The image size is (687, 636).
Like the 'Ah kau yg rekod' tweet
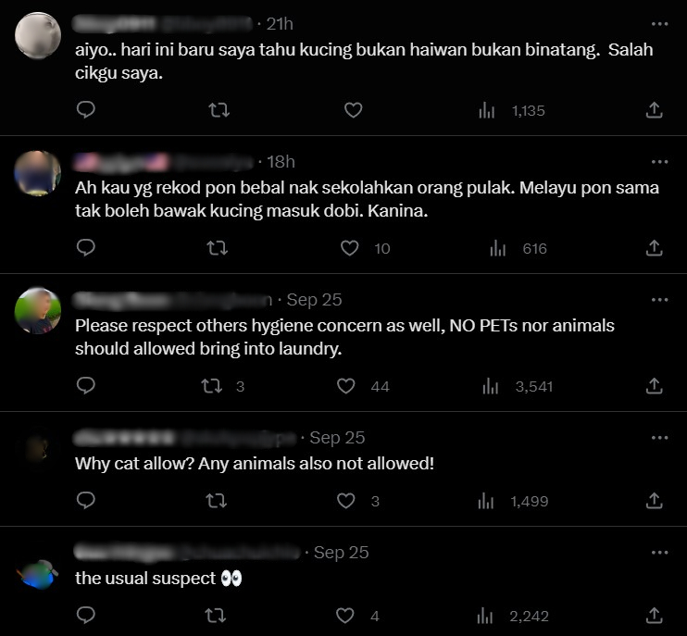coord(350,248)
